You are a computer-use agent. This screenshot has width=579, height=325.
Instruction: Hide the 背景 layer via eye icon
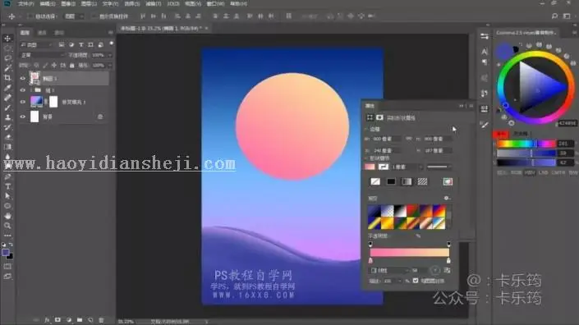click(23, 117)
